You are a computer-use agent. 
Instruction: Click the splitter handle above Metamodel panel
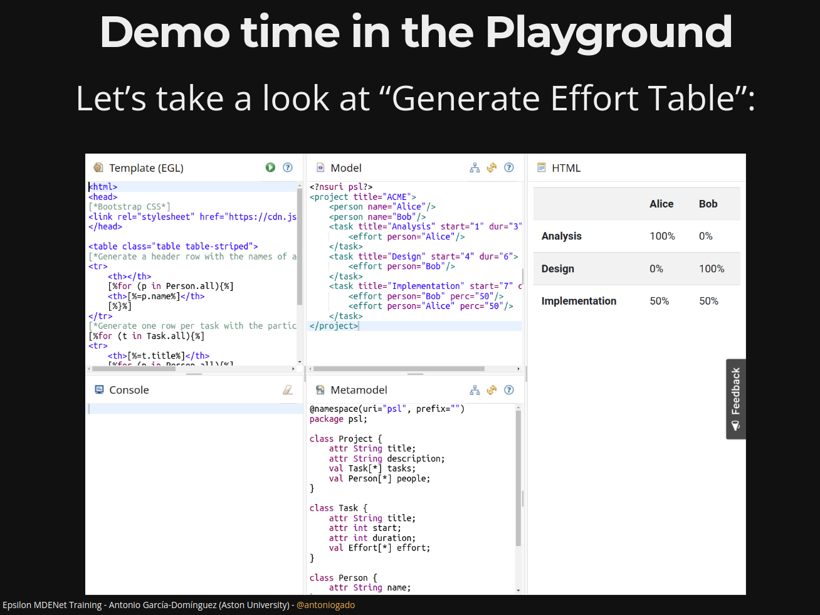pyautogui.click(x=415, y=374)
